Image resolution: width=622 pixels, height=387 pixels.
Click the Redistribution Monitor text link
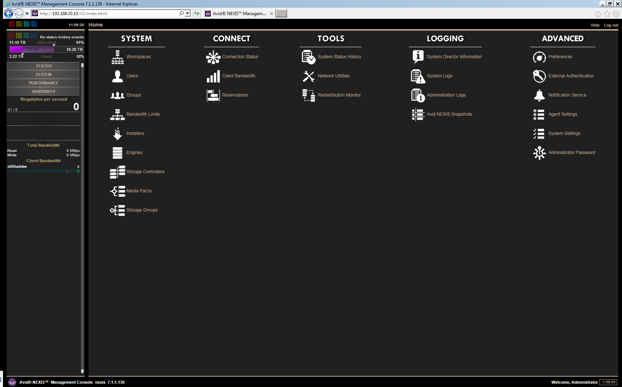339,95
